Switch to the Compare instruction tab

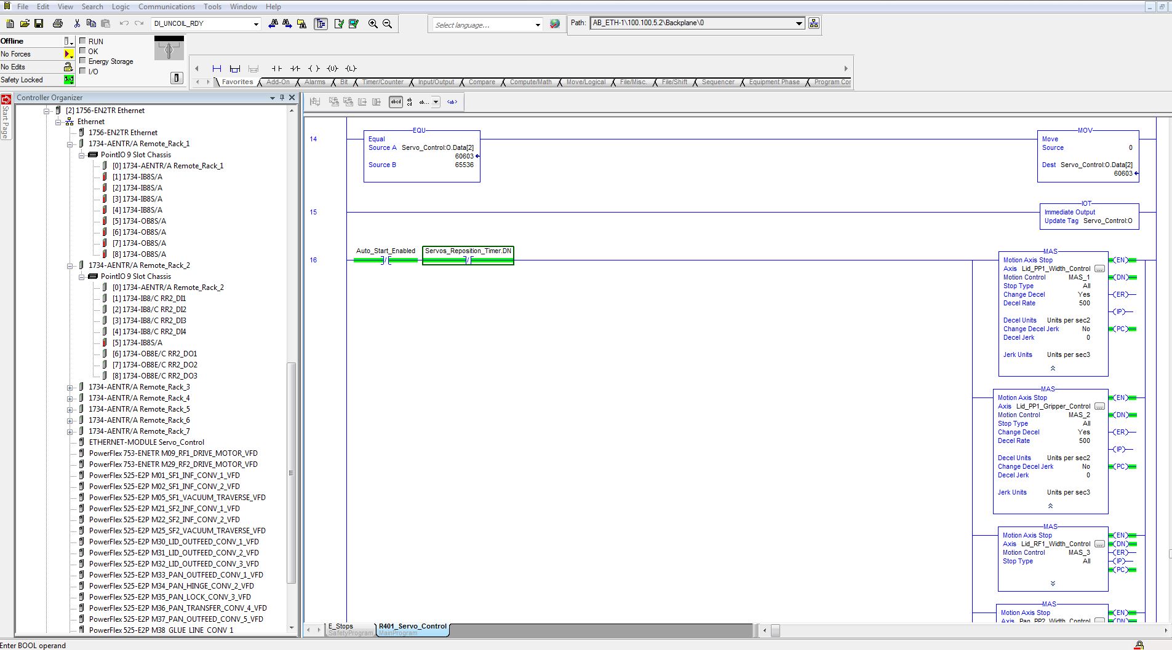click(x=482, y=82)
